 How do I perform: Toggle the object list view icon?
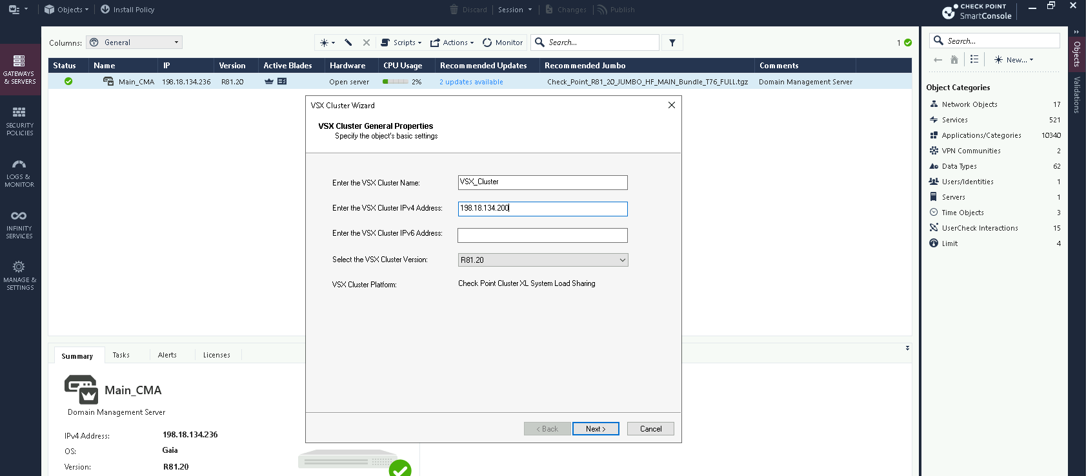(974, 59)
